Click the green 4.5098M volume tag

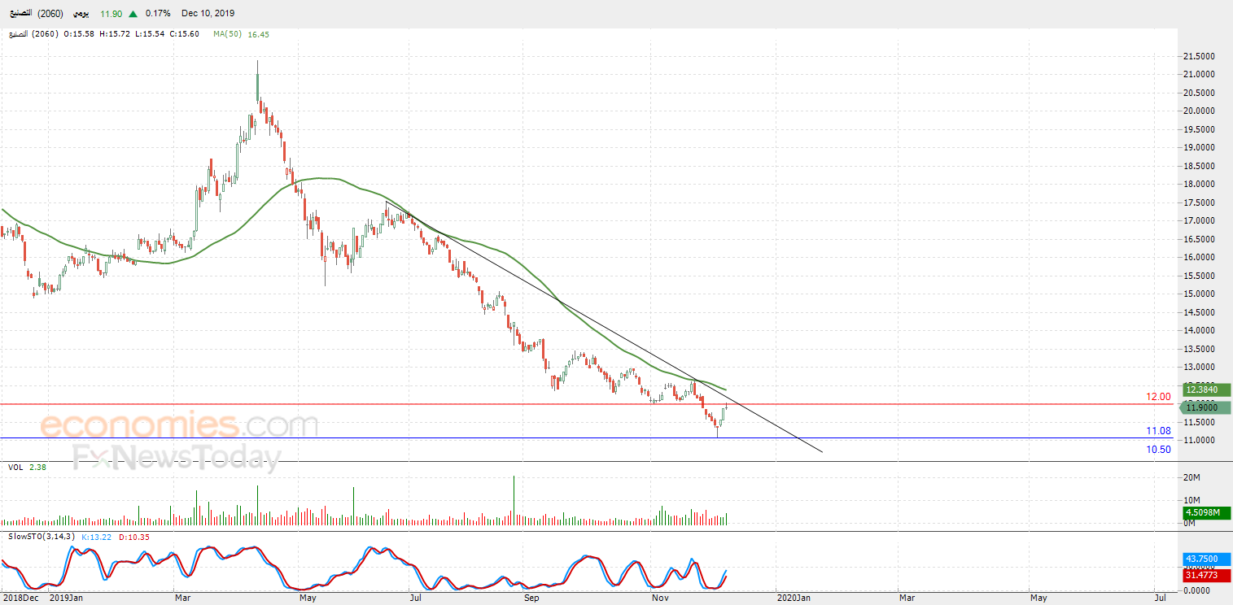click(x=1206, y=512)
